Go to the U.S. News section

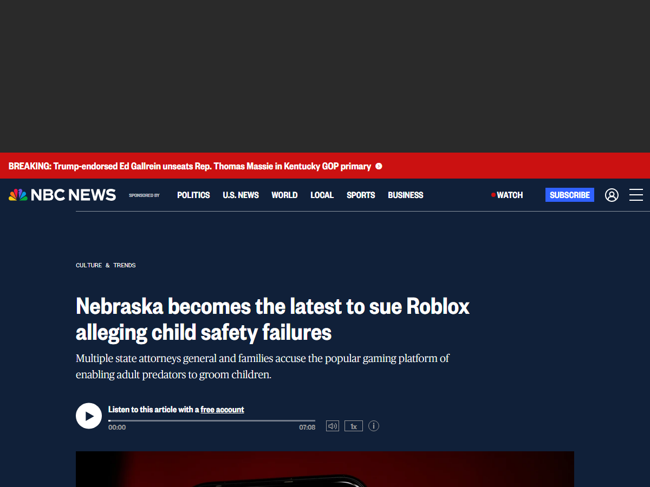[x=240, y=195]
